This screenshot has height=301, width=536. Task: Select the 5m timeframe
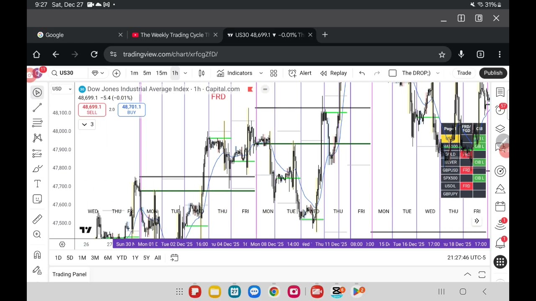coord(147,73)
